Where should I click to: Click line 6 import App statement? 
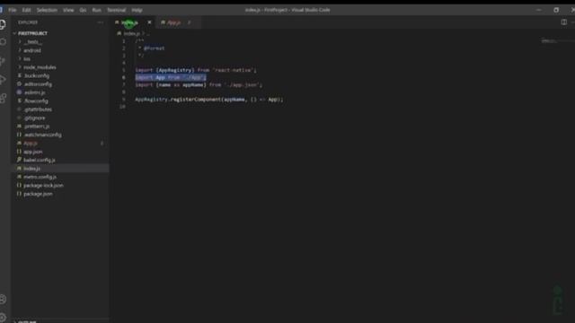pyautogui.click(x=171, y=78)
